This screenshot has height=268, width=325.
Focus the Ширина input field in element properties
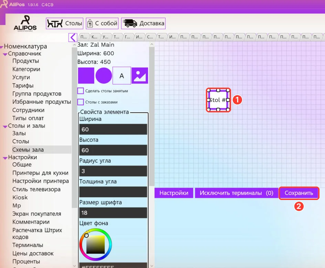pos(113,130)
